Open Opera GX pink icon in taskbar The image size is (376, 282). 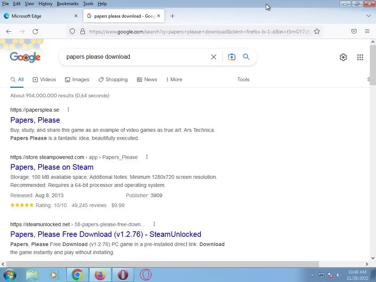coord(145,275)
